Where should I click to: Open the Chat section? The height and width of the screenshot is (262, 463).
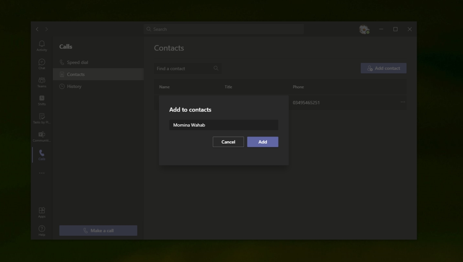pos(42,64)
